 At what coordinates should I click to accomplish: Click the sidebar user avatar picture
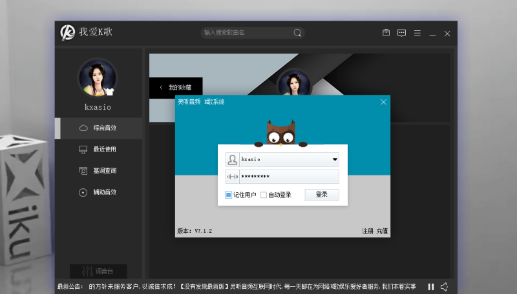coord(97,78)
